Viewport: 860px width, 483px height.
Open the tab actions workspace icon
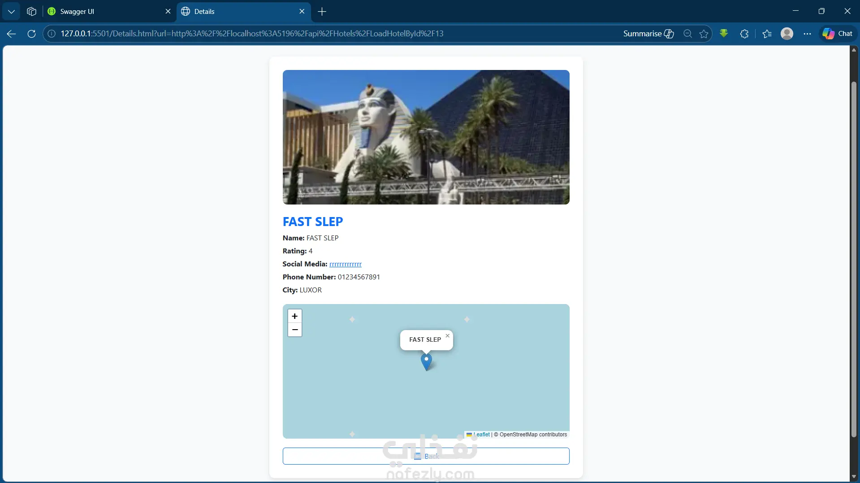(31, 12)
